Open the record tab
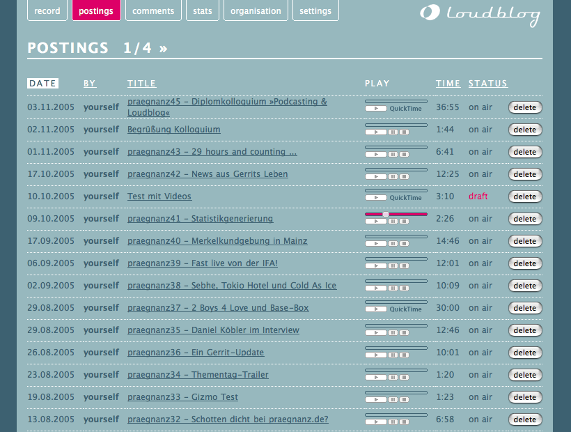This screenshot has width=571, height=432. coord(47,10)
